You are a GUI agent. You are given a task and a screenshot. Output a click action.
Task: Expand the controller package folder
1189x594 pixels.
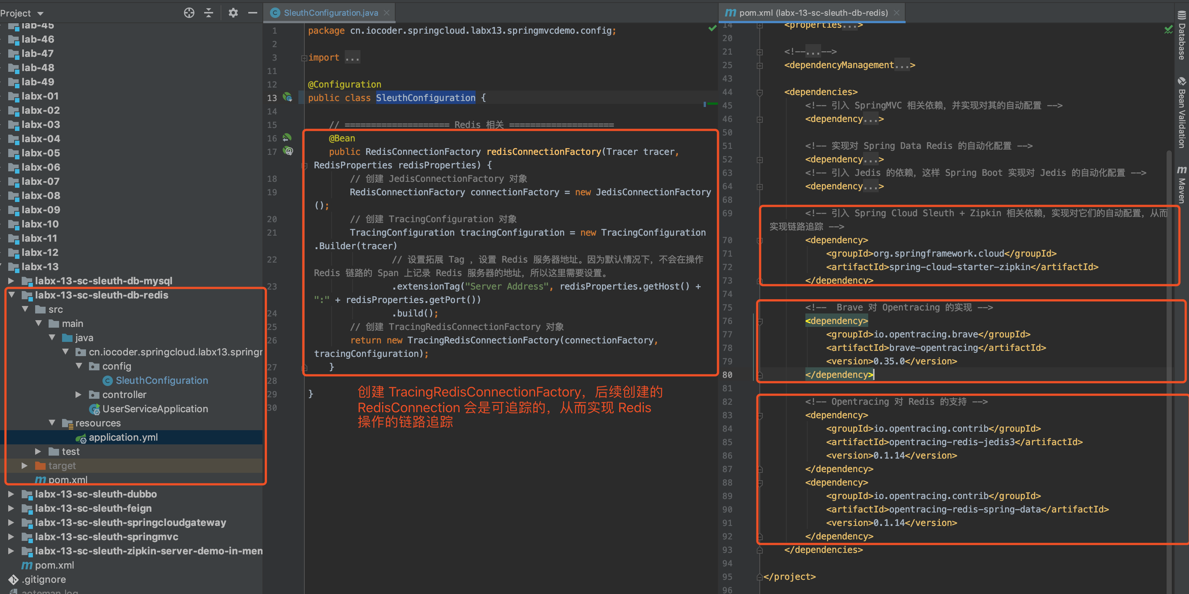click(x=79, y=395)
